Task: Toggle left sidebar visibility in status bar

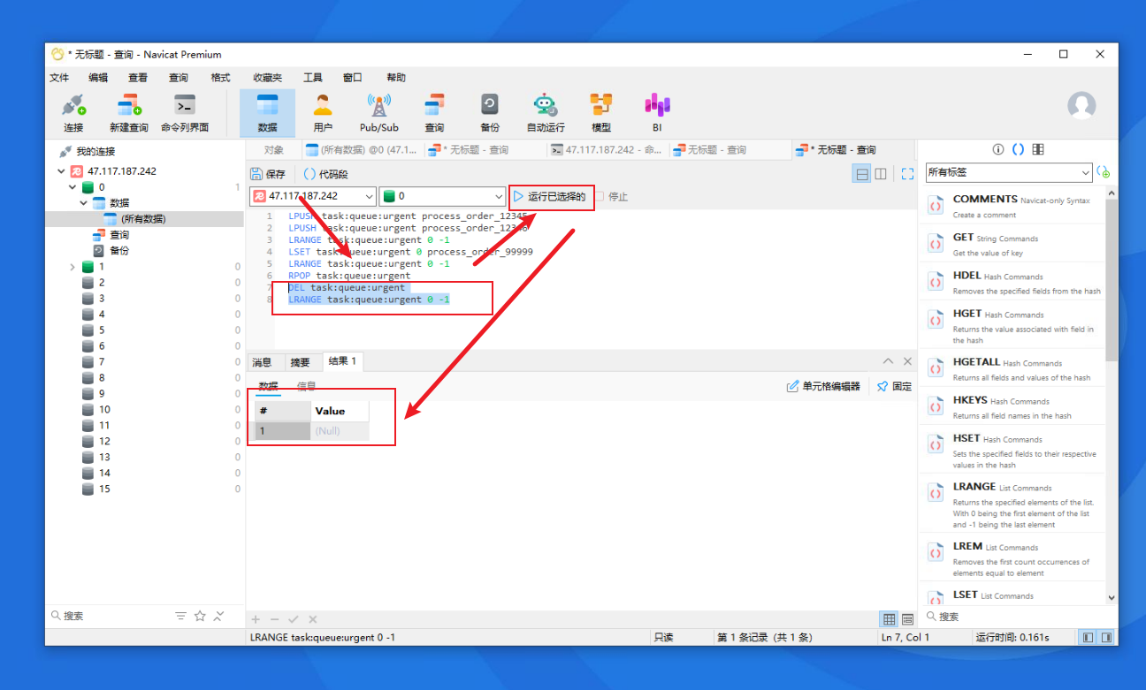Action: pos(1088,637)
